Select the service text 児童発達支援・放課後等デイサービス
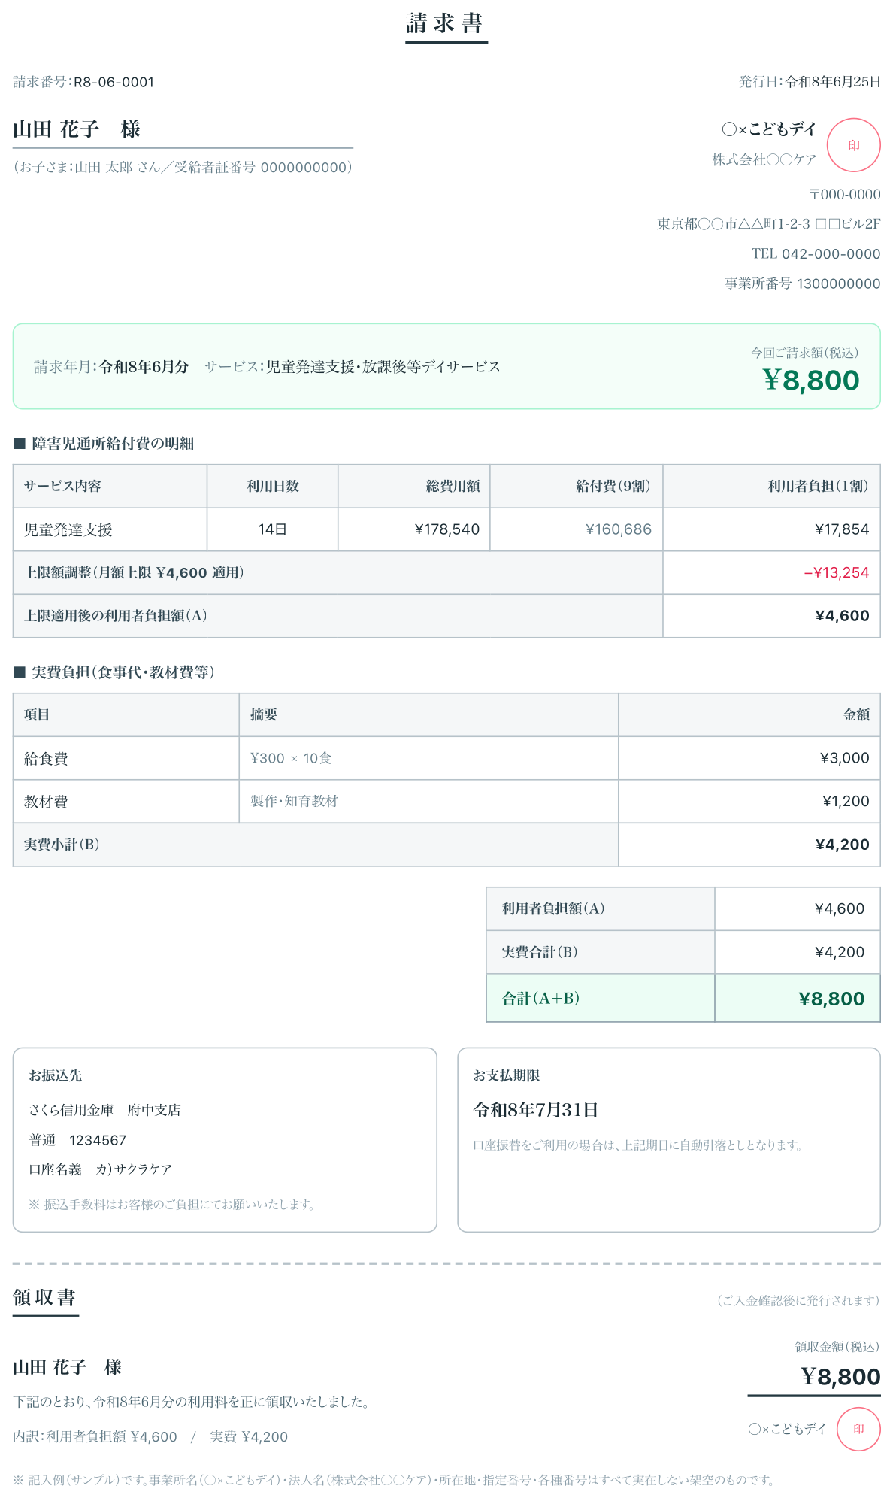This screenshot has width=893, height=1498. [383, 367]
